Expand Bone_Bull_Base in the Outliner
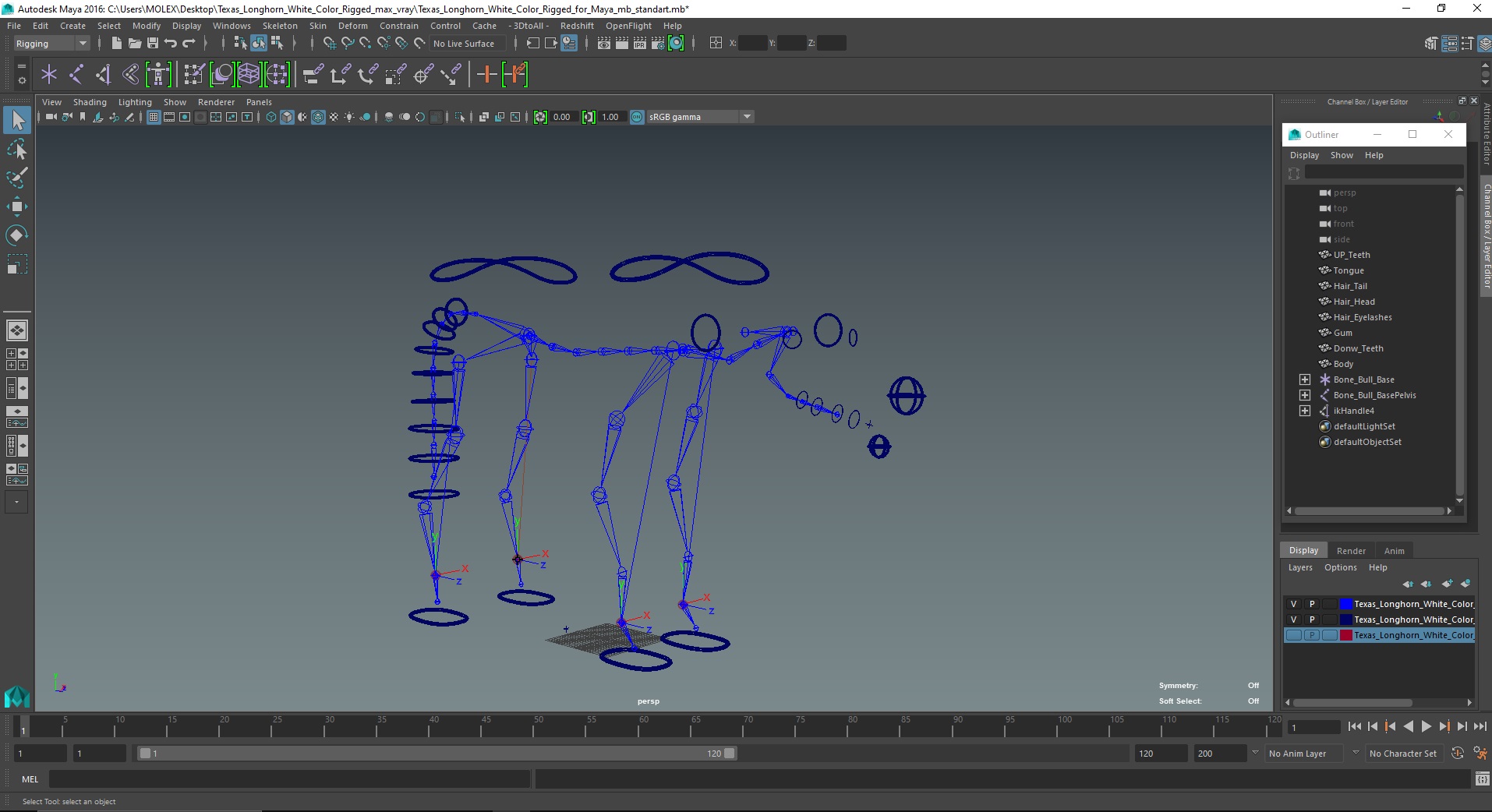The height and width of the screenshot is (812, 1492). (x=1305, y=380)
